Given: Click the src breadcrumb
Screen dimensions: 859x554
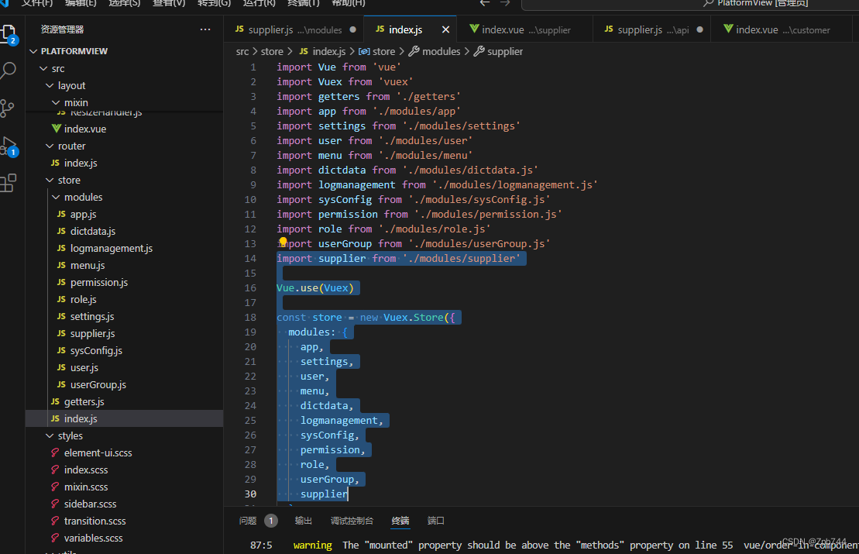Looking at the screenshot, I should coord(242,51).
